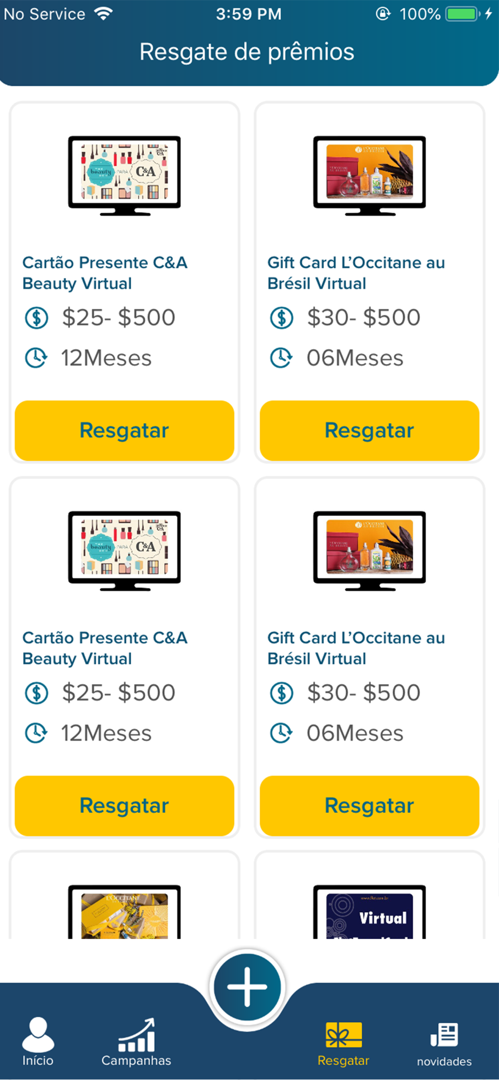This screenshot has height=1080, width=499.
Task: Tap the yellow L'Occitane gift box thumbnail
Action: pyautogui.click(x=124, y=914)
